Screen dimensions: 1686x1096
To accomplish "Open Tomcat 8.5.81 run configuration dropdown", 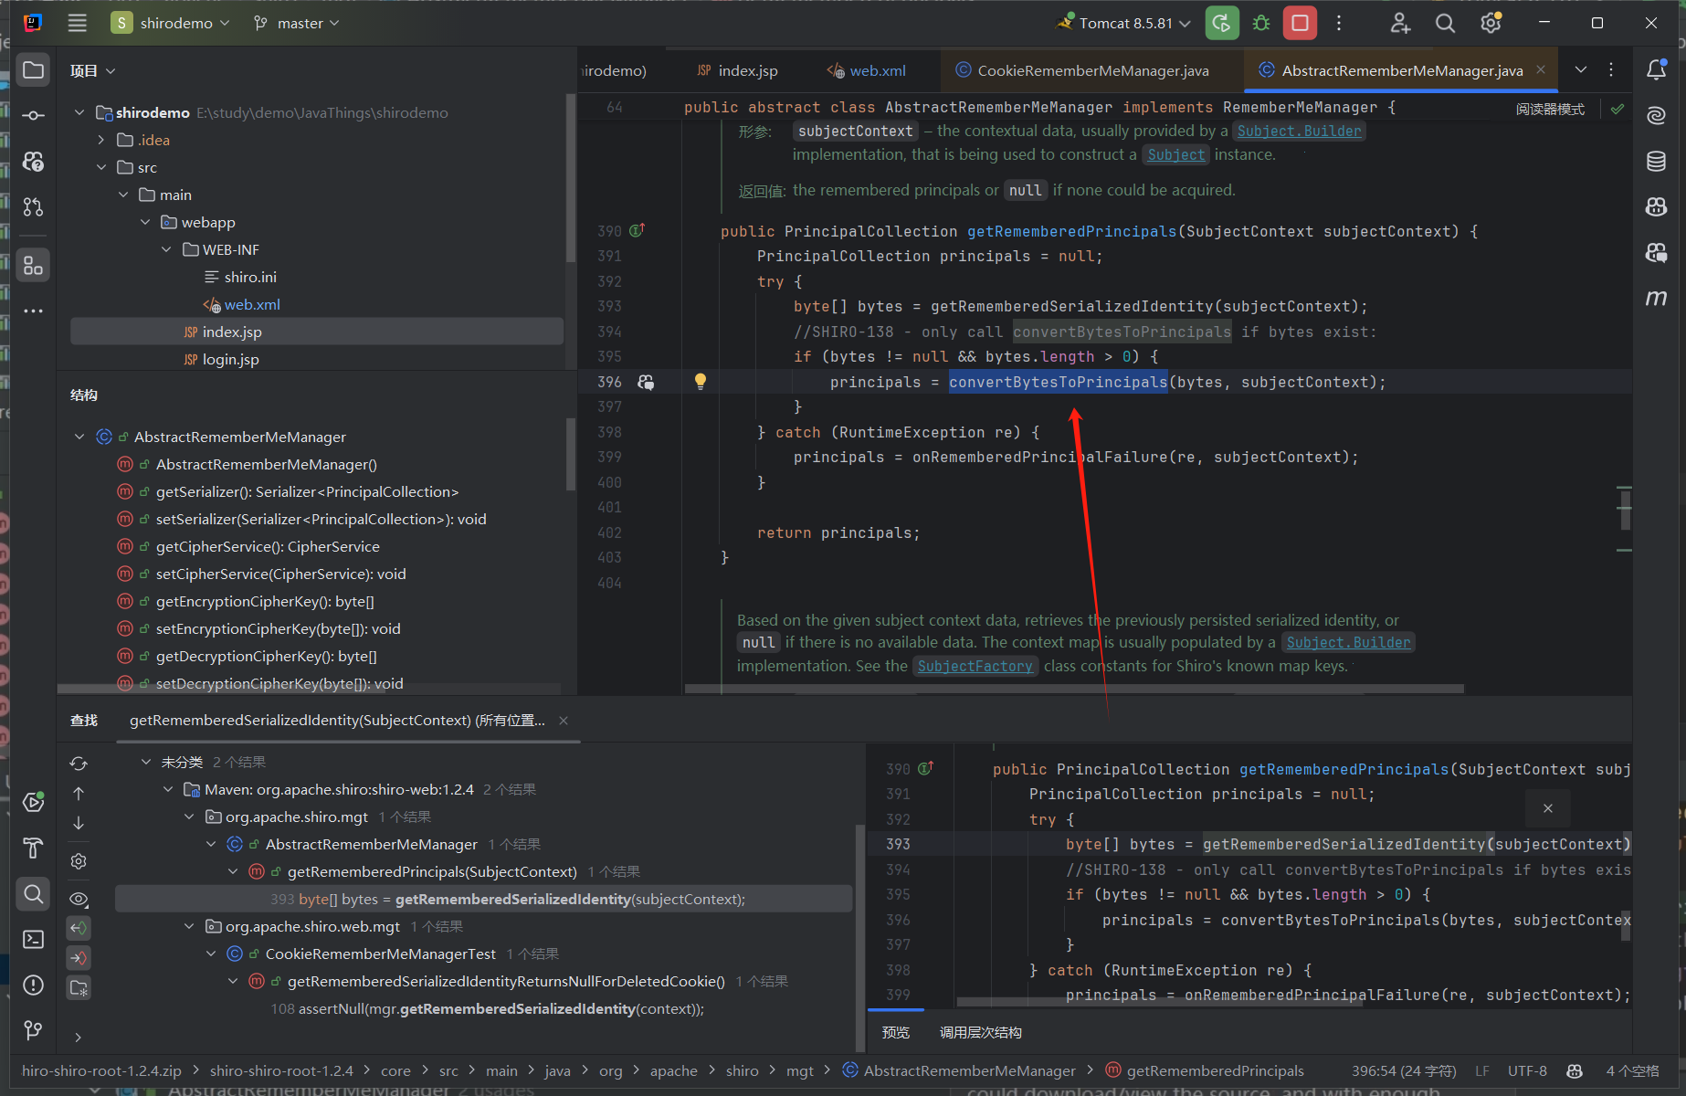I will coord(1122,23).
